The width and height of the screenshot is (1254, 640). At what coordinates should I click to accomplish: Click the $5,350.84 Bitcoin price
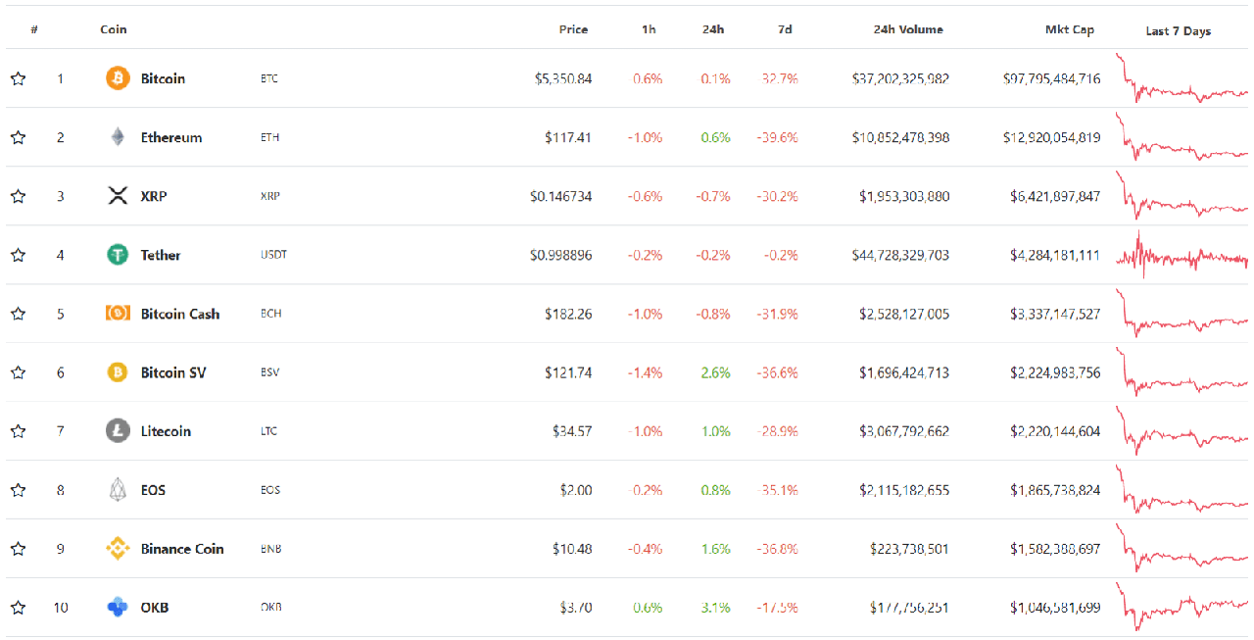coord(563,78)
